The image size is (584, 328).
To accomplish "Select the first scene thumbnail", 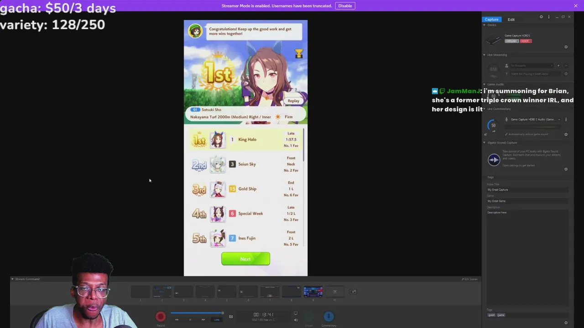I will [141, 292].
